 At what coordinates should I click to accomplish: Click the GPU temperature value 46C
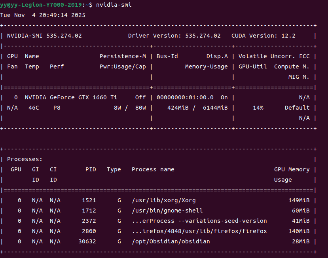tap(34, 108)
